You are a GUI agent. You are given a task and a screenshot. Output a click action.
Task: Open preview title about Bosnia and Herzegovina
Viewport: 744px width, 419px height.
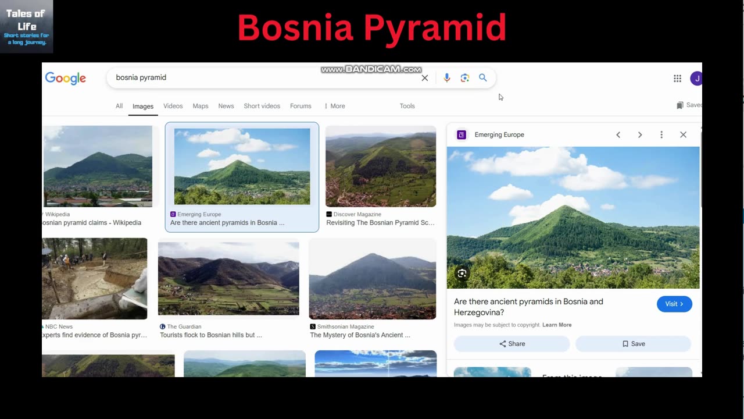[x=528, y=307]
